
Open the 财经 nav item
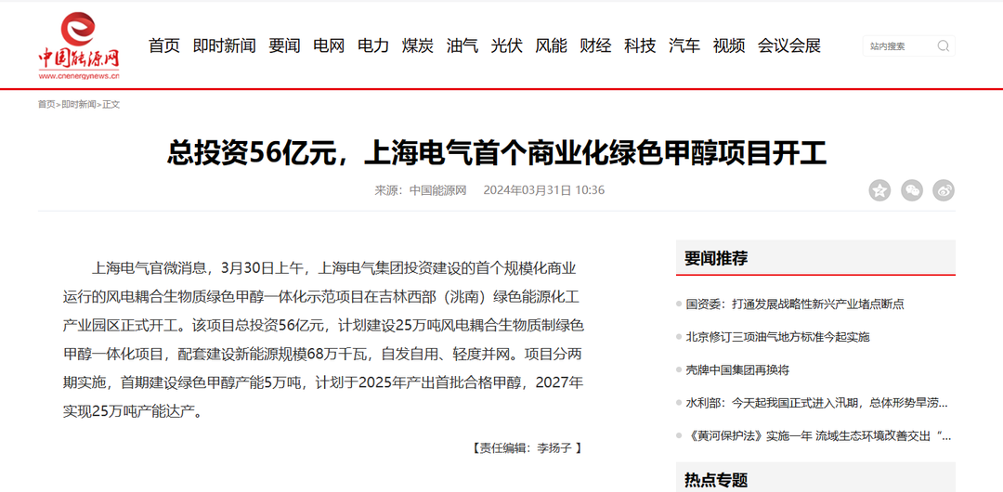tap(595, 45)
